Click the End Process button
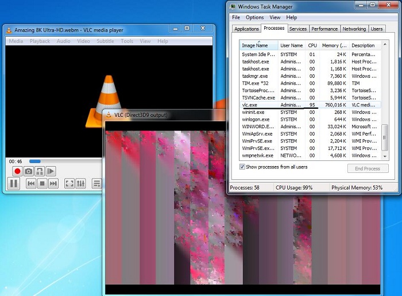Screen dimensions: 402x296 tap(368, 168)
